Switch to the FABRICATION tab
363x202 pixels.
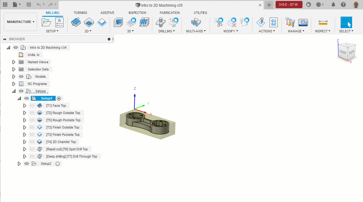(170, 13)
